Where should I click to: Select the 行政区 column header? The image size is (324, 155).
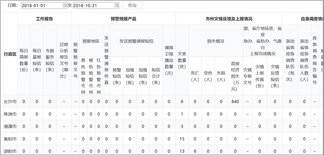pyautogui.click(x=10, y=54)
